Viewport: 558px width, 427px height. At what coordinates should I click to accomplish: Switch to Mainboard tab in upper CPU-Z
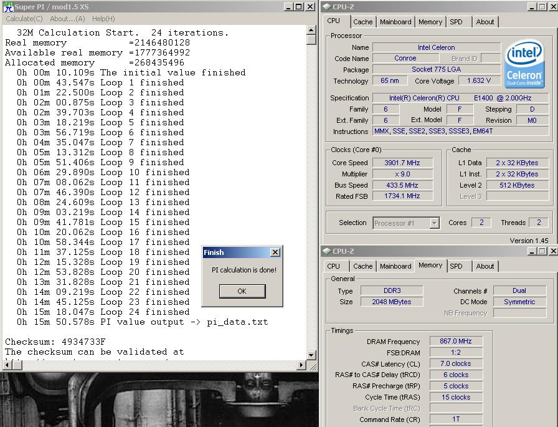[395, 22]
